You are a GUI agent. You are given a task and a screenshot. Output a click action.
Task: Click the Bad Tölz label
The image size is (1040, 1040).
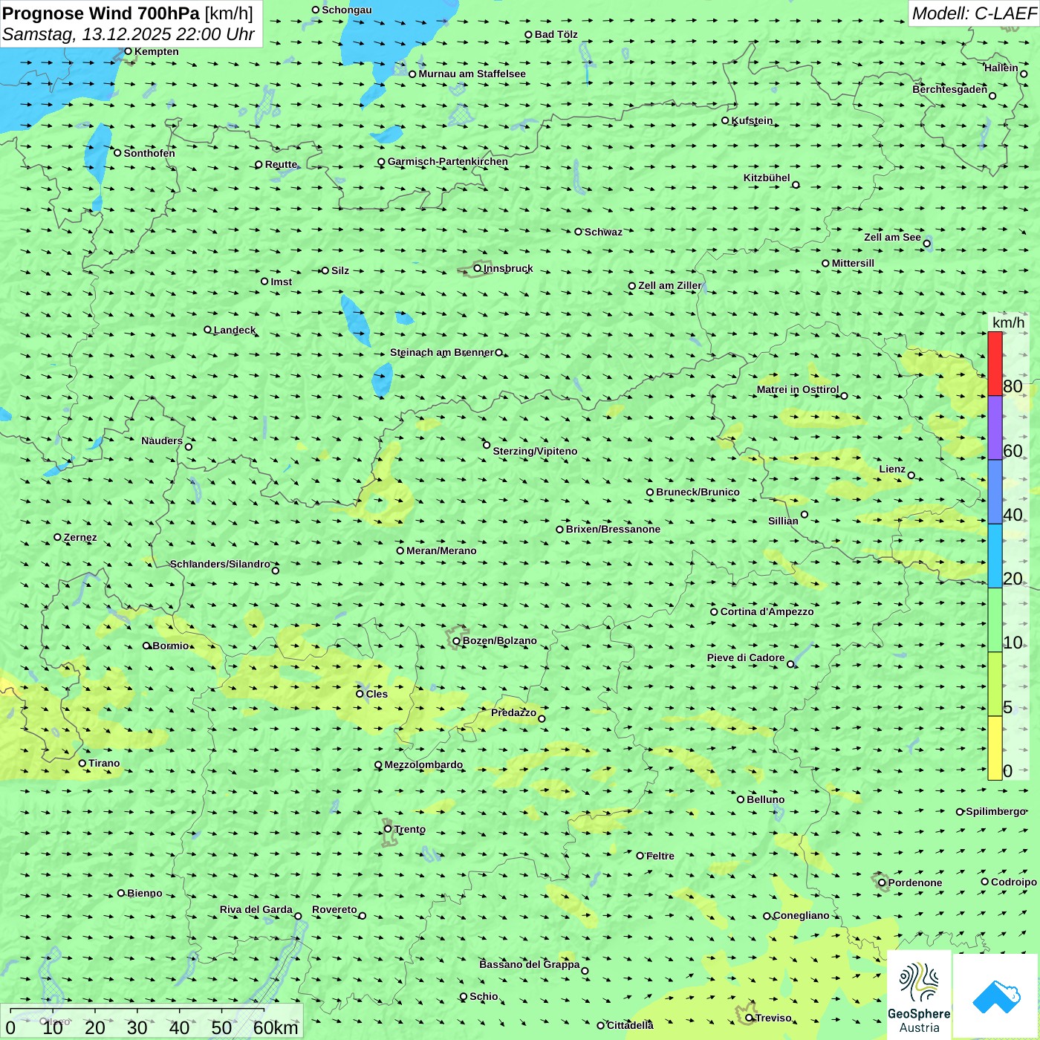pyautogui.click(x=556, y=34)
